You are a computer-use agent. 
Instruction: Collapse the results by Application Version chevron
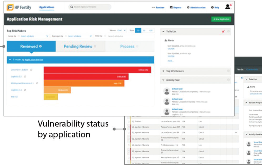[10, 60]
